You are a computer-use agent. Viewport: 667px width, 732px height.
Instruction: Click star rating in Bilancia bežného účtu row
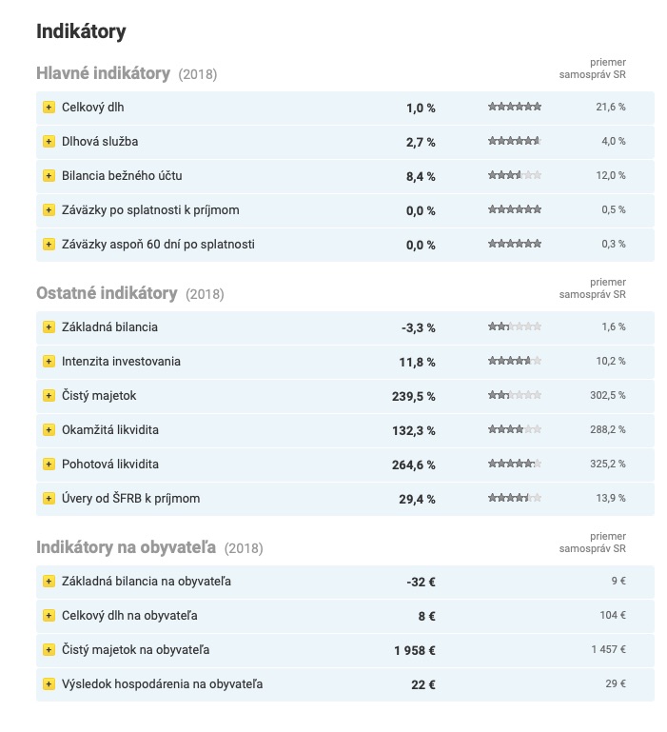(x=515, y=175)
